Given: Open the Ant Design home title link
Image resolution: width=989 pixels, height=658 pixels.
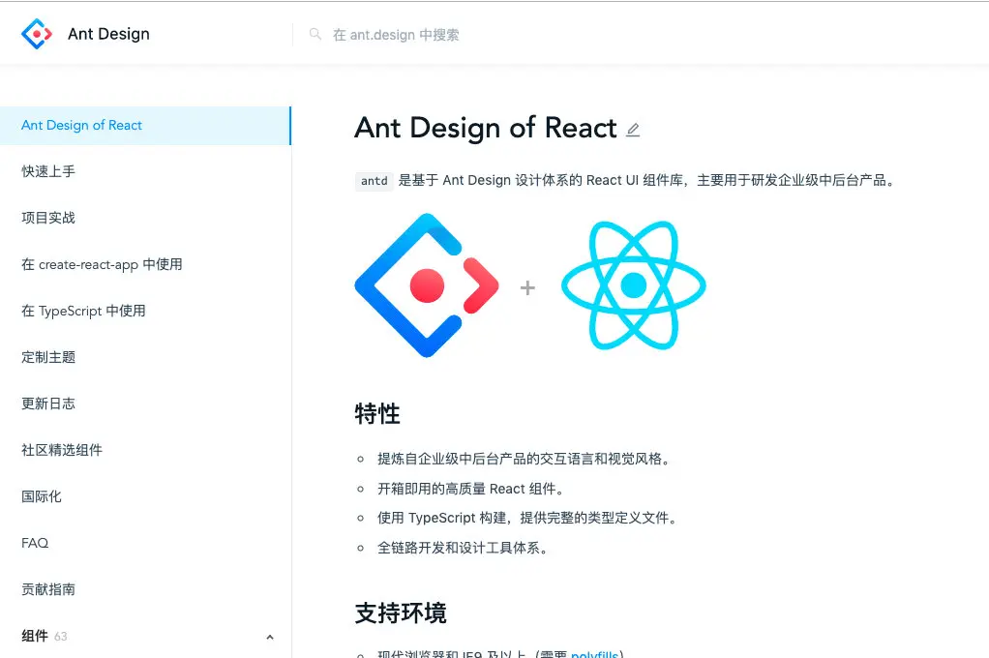Looking at the screenshot, I should coord(108,34).
